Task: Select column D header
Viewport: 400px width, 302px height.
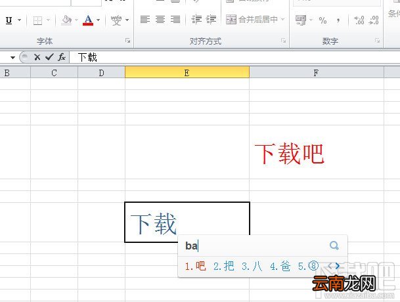Action: pyautogui.click(x=102, y=73)
